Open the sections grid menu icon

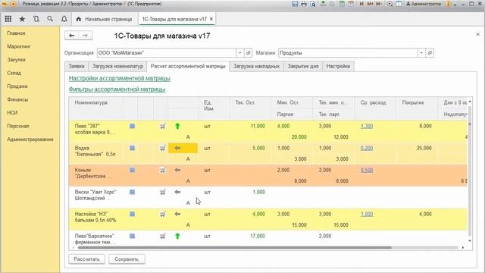(x=8, y=19)
